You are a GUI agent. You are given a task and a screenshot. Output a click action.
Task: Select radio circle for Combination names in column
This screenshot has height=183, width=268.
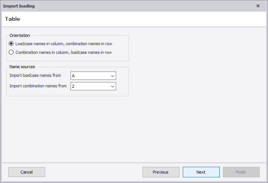click(x=11, y=52)
